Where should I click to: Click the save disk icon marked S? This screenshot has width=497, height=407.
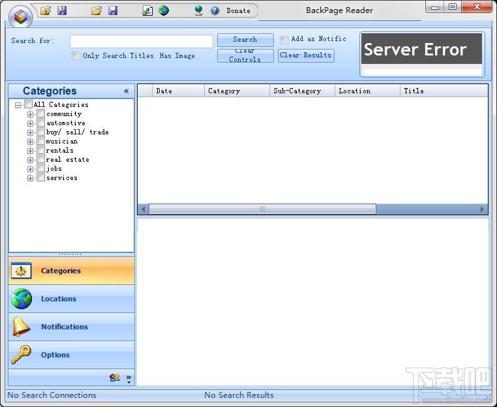click(62, 10)
